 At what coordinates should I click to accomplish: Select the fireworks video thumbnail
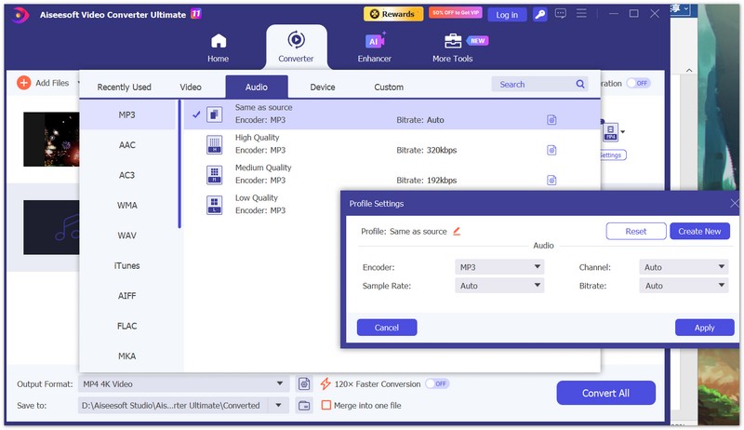(x=51, y=140)
